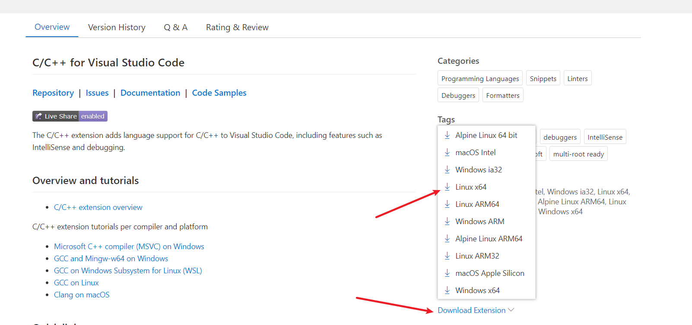The height and width of the screenshot is (325, 692).
Task: Select Windows ia32 download option
Action: pyautogui.click(x=486, y=170)
